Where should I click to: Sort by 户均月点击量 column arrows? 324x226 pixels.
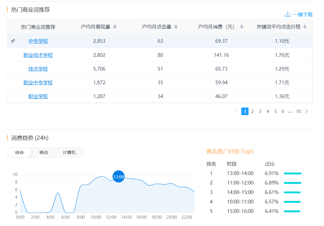point(176,27)
